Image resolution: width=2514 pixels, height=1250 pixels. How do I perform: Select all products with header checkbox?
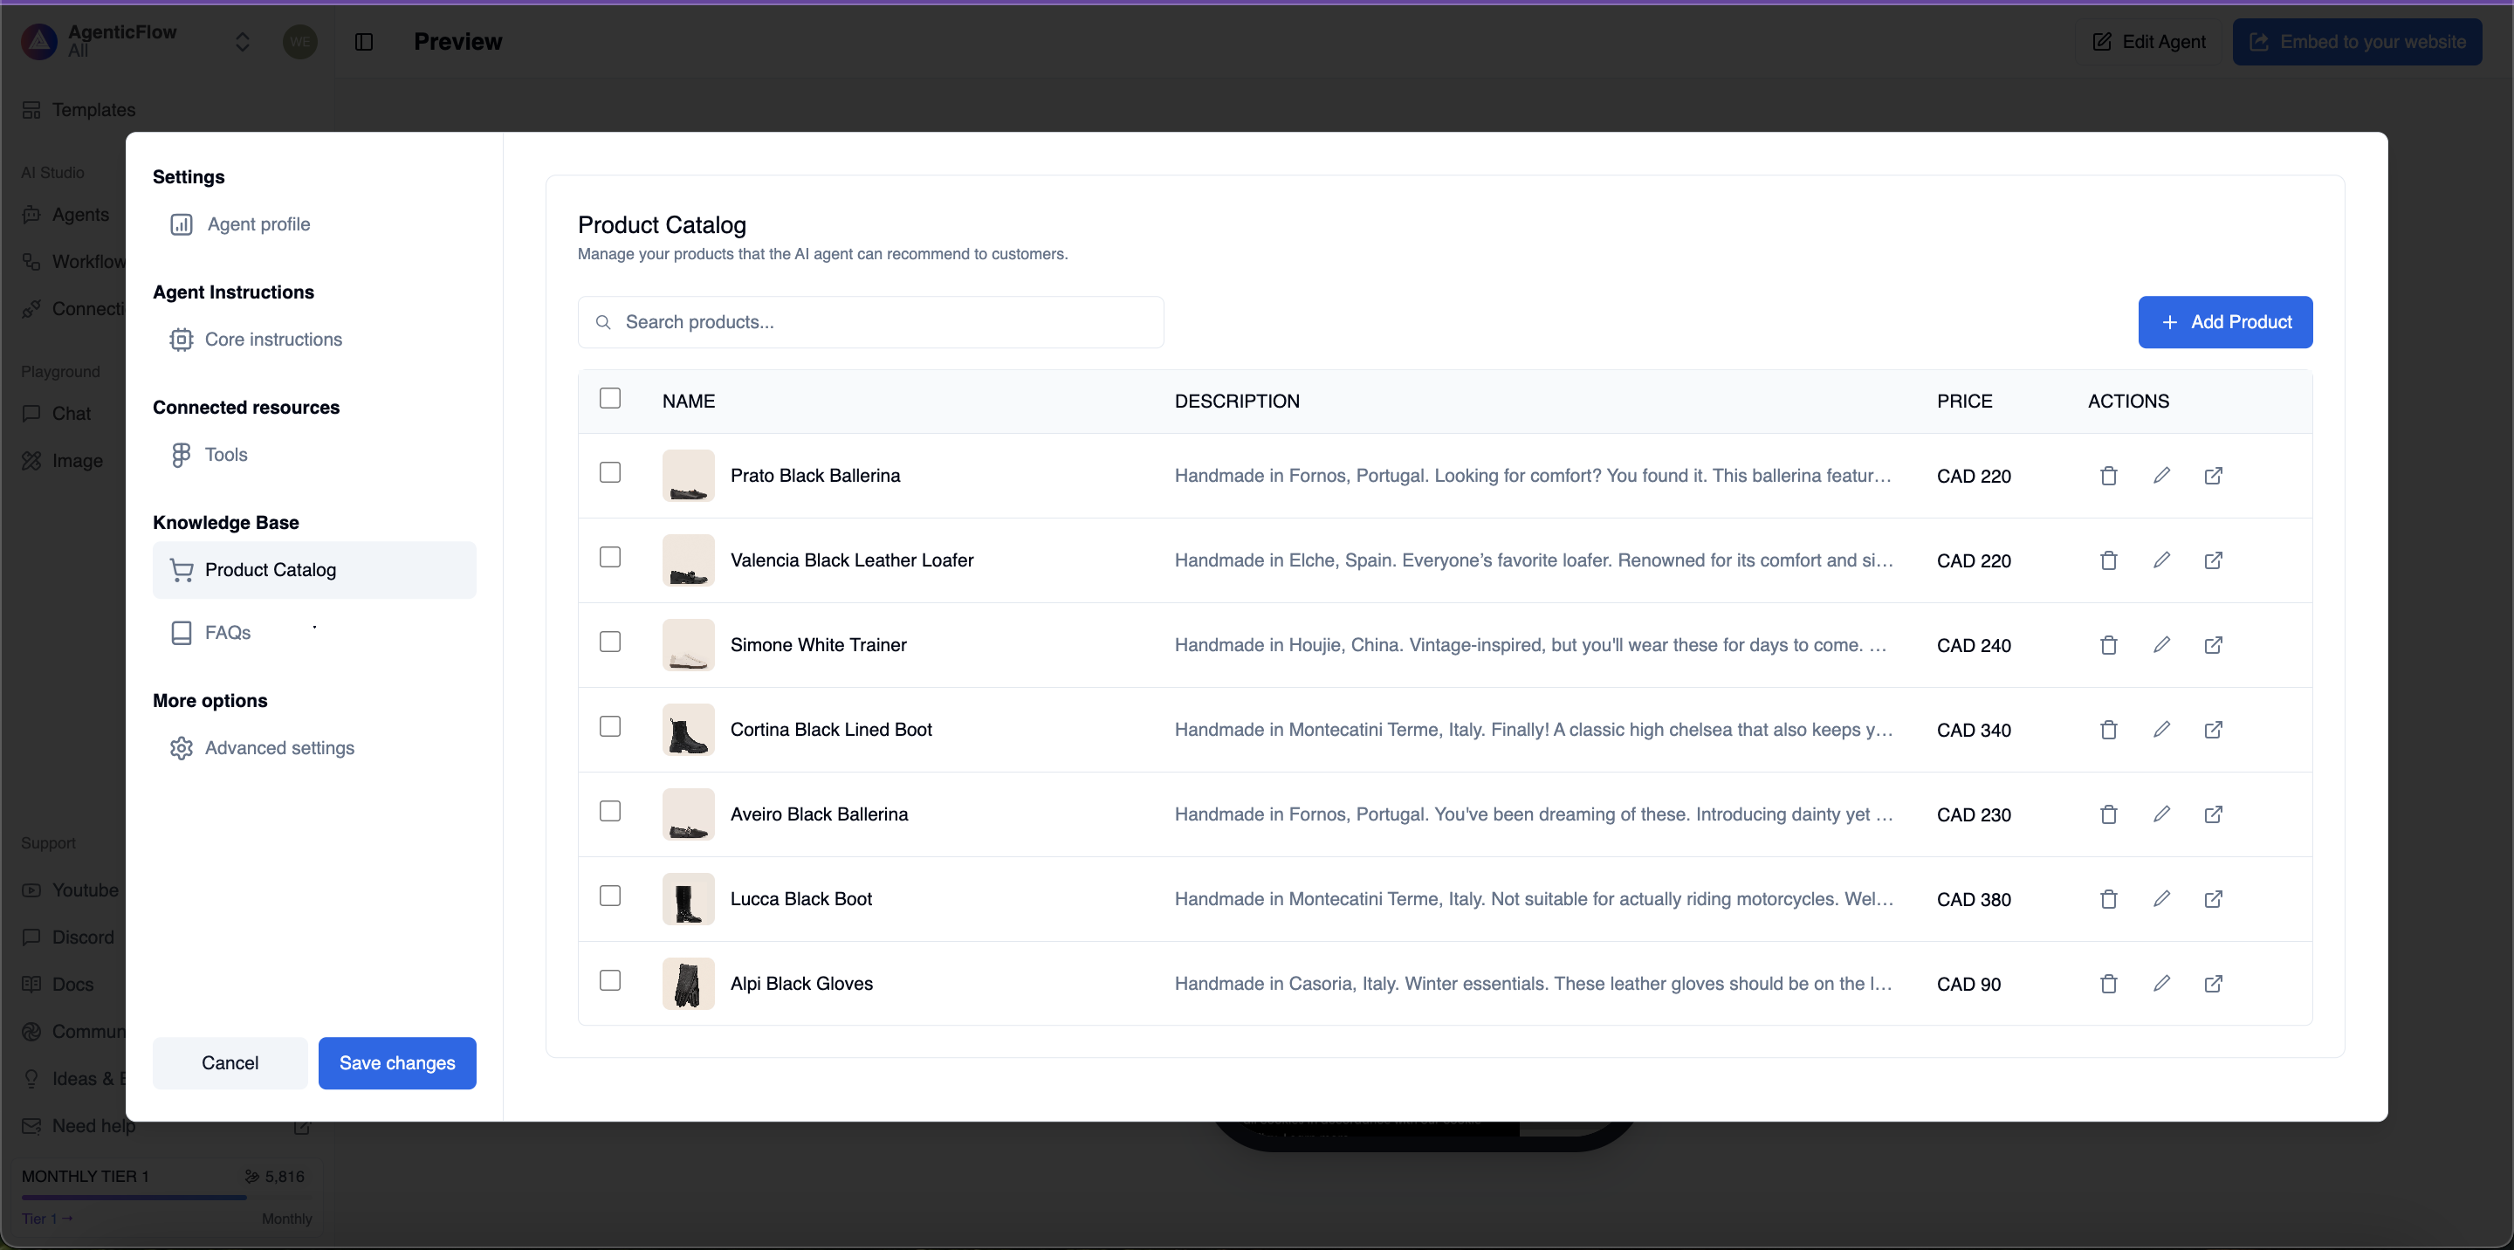coord(610,398)
